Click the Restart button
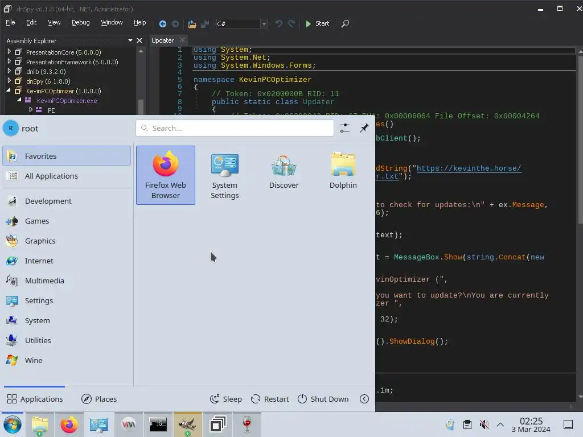This screenshot has width=583, height=437. 270,399
